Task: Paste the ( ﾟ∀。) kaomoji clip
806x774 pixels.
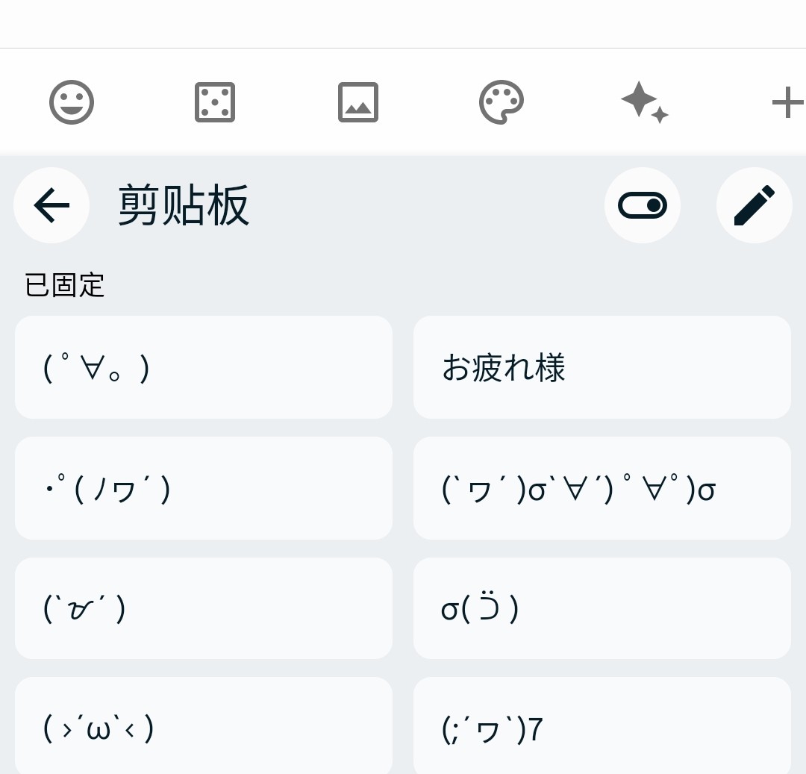Action: click(203, 367)
